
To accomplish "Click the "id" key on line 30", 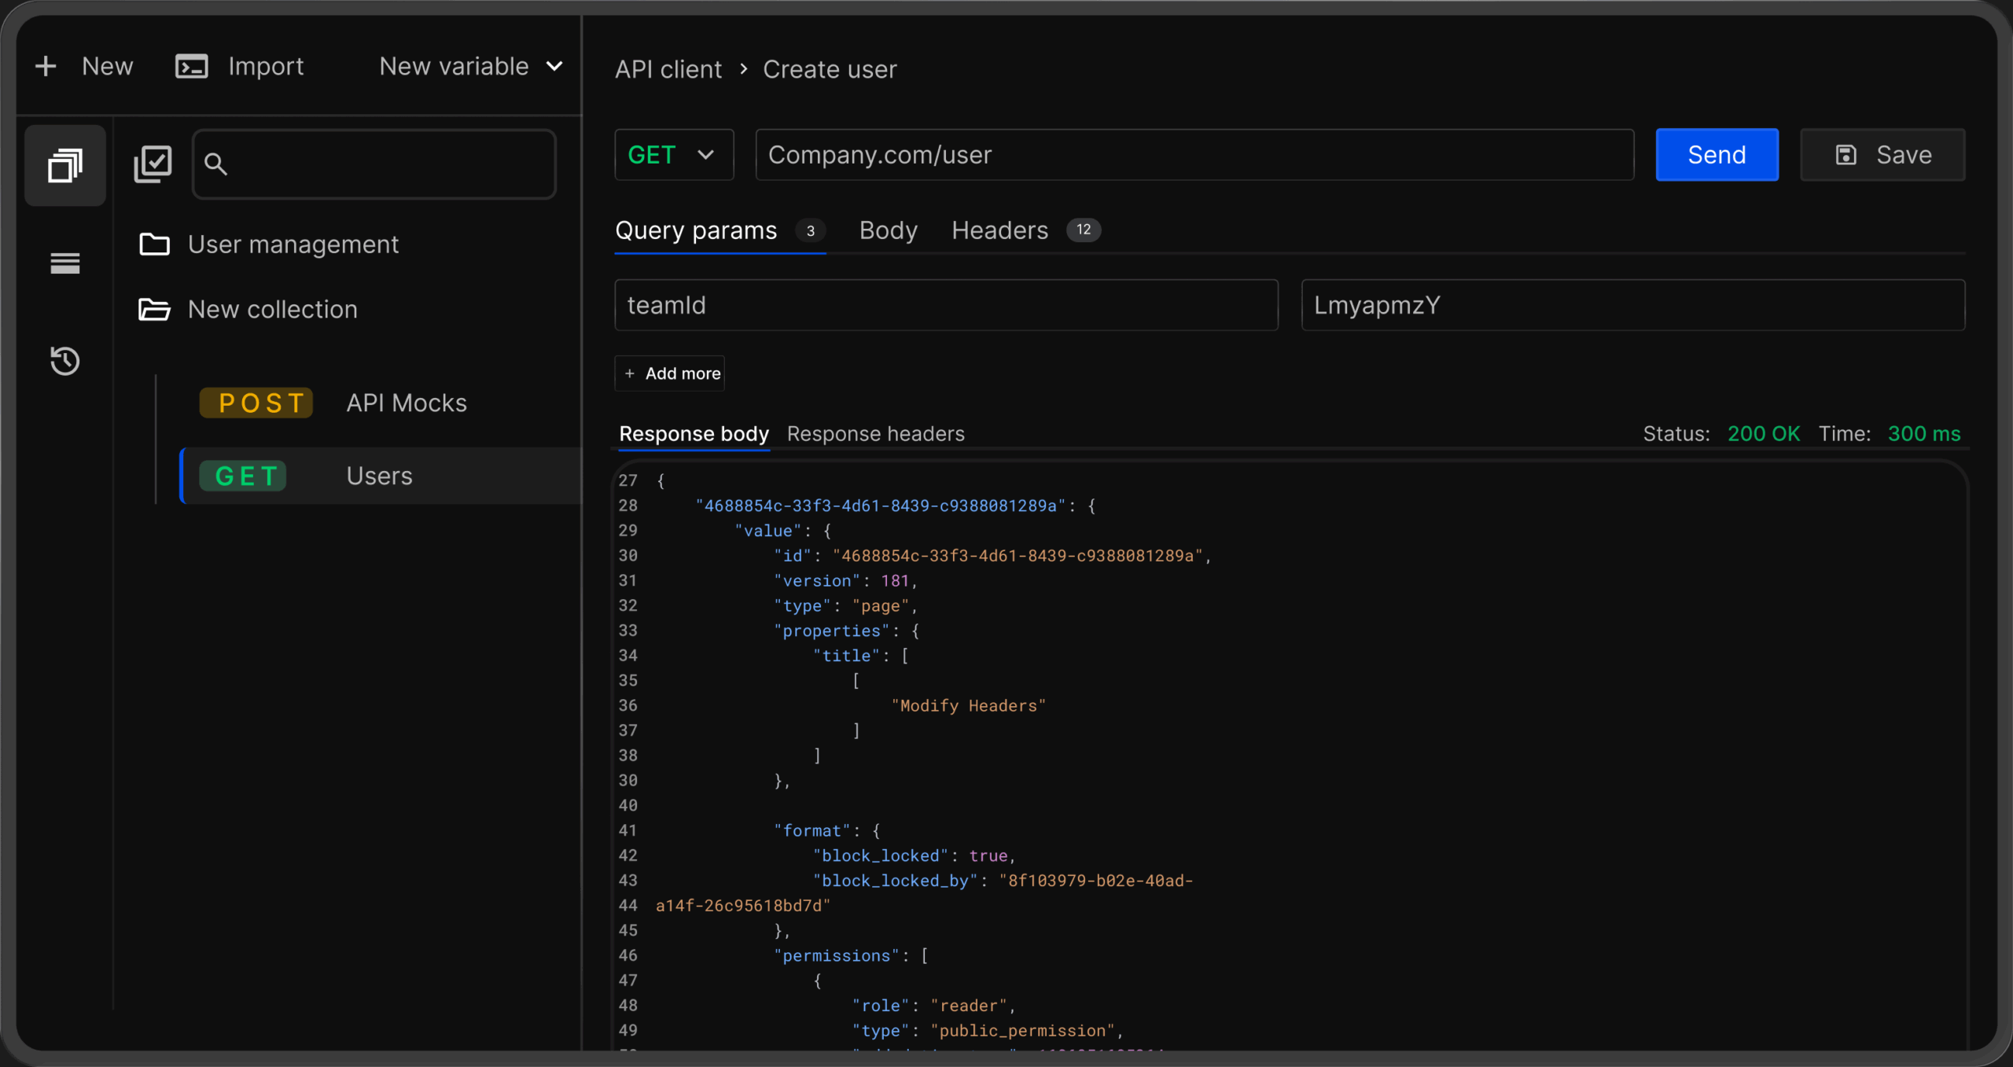I will point(793,556).
